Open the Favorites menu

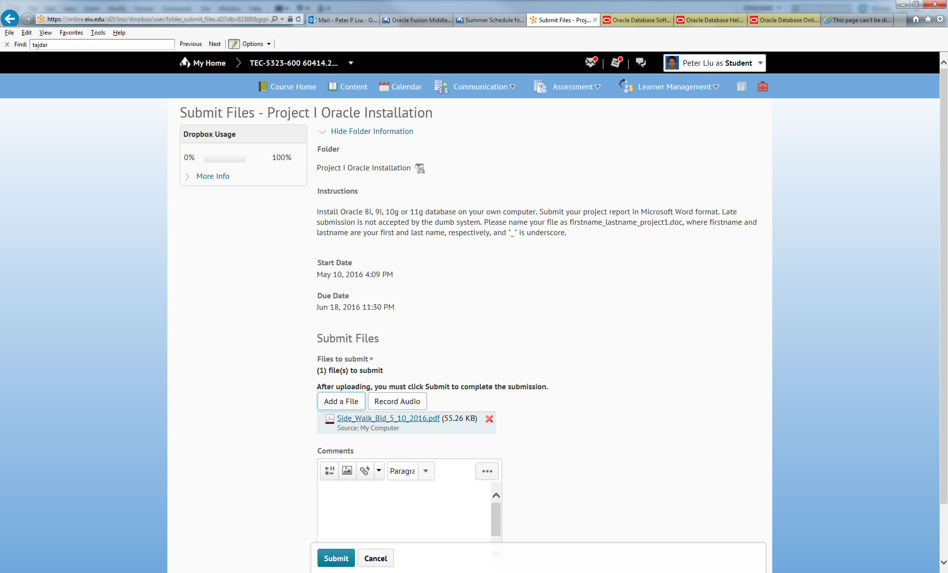71,33
